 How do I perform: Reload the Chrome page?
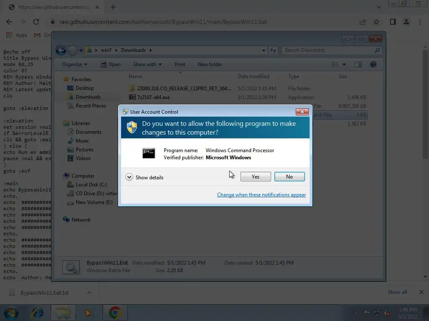coord(36,22)
